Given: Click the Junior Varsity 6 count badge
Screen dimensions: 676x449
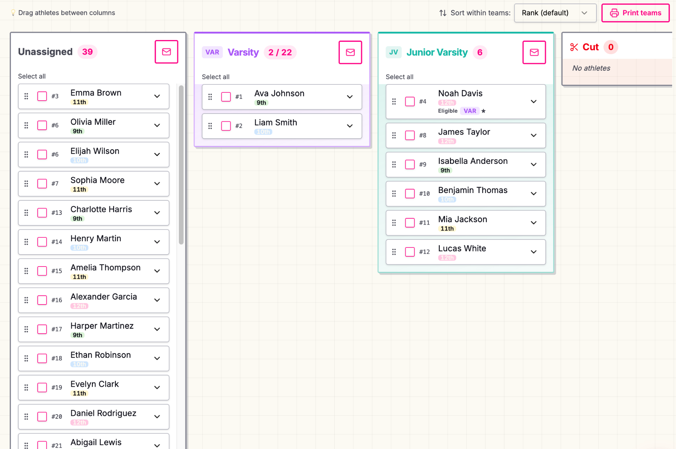Looking at the screenshot, I should click(480, 52).
